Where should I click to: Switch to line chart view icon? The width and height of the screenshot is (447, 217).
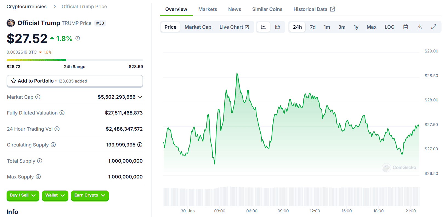click(263, 27)
